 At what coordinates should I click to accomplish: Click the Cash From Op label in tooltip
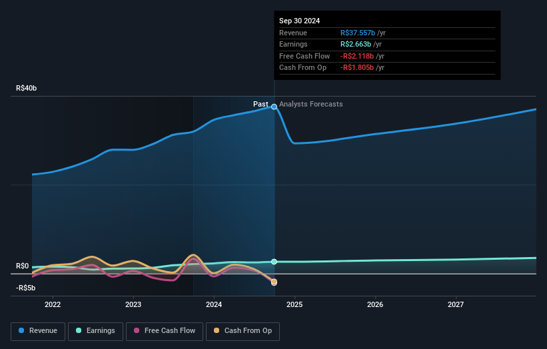pos(302,68)
